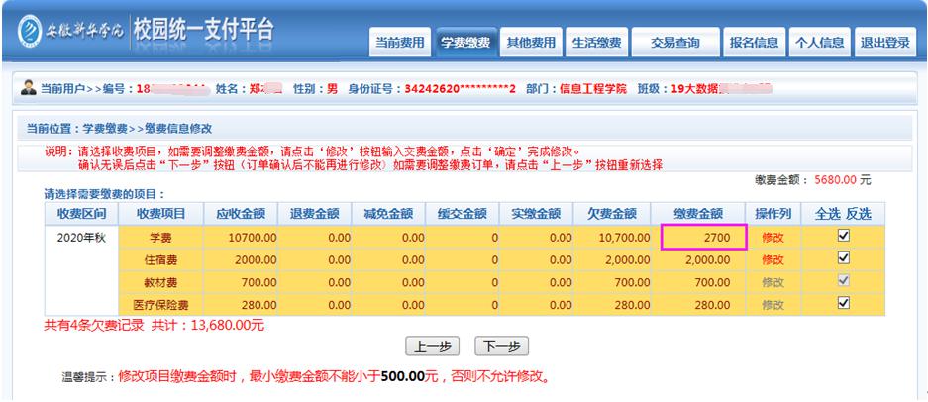Click 修改 link for 学费 row
928x402 pixels.
773,238
